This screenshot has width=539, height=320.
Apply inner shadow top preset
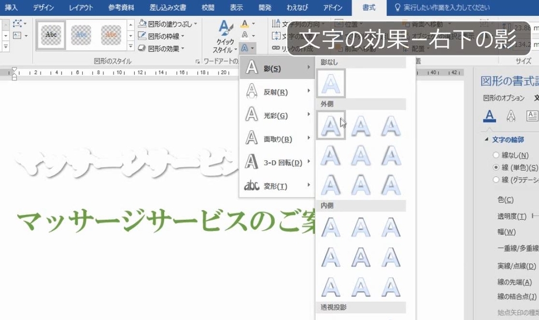click(361, 227)
